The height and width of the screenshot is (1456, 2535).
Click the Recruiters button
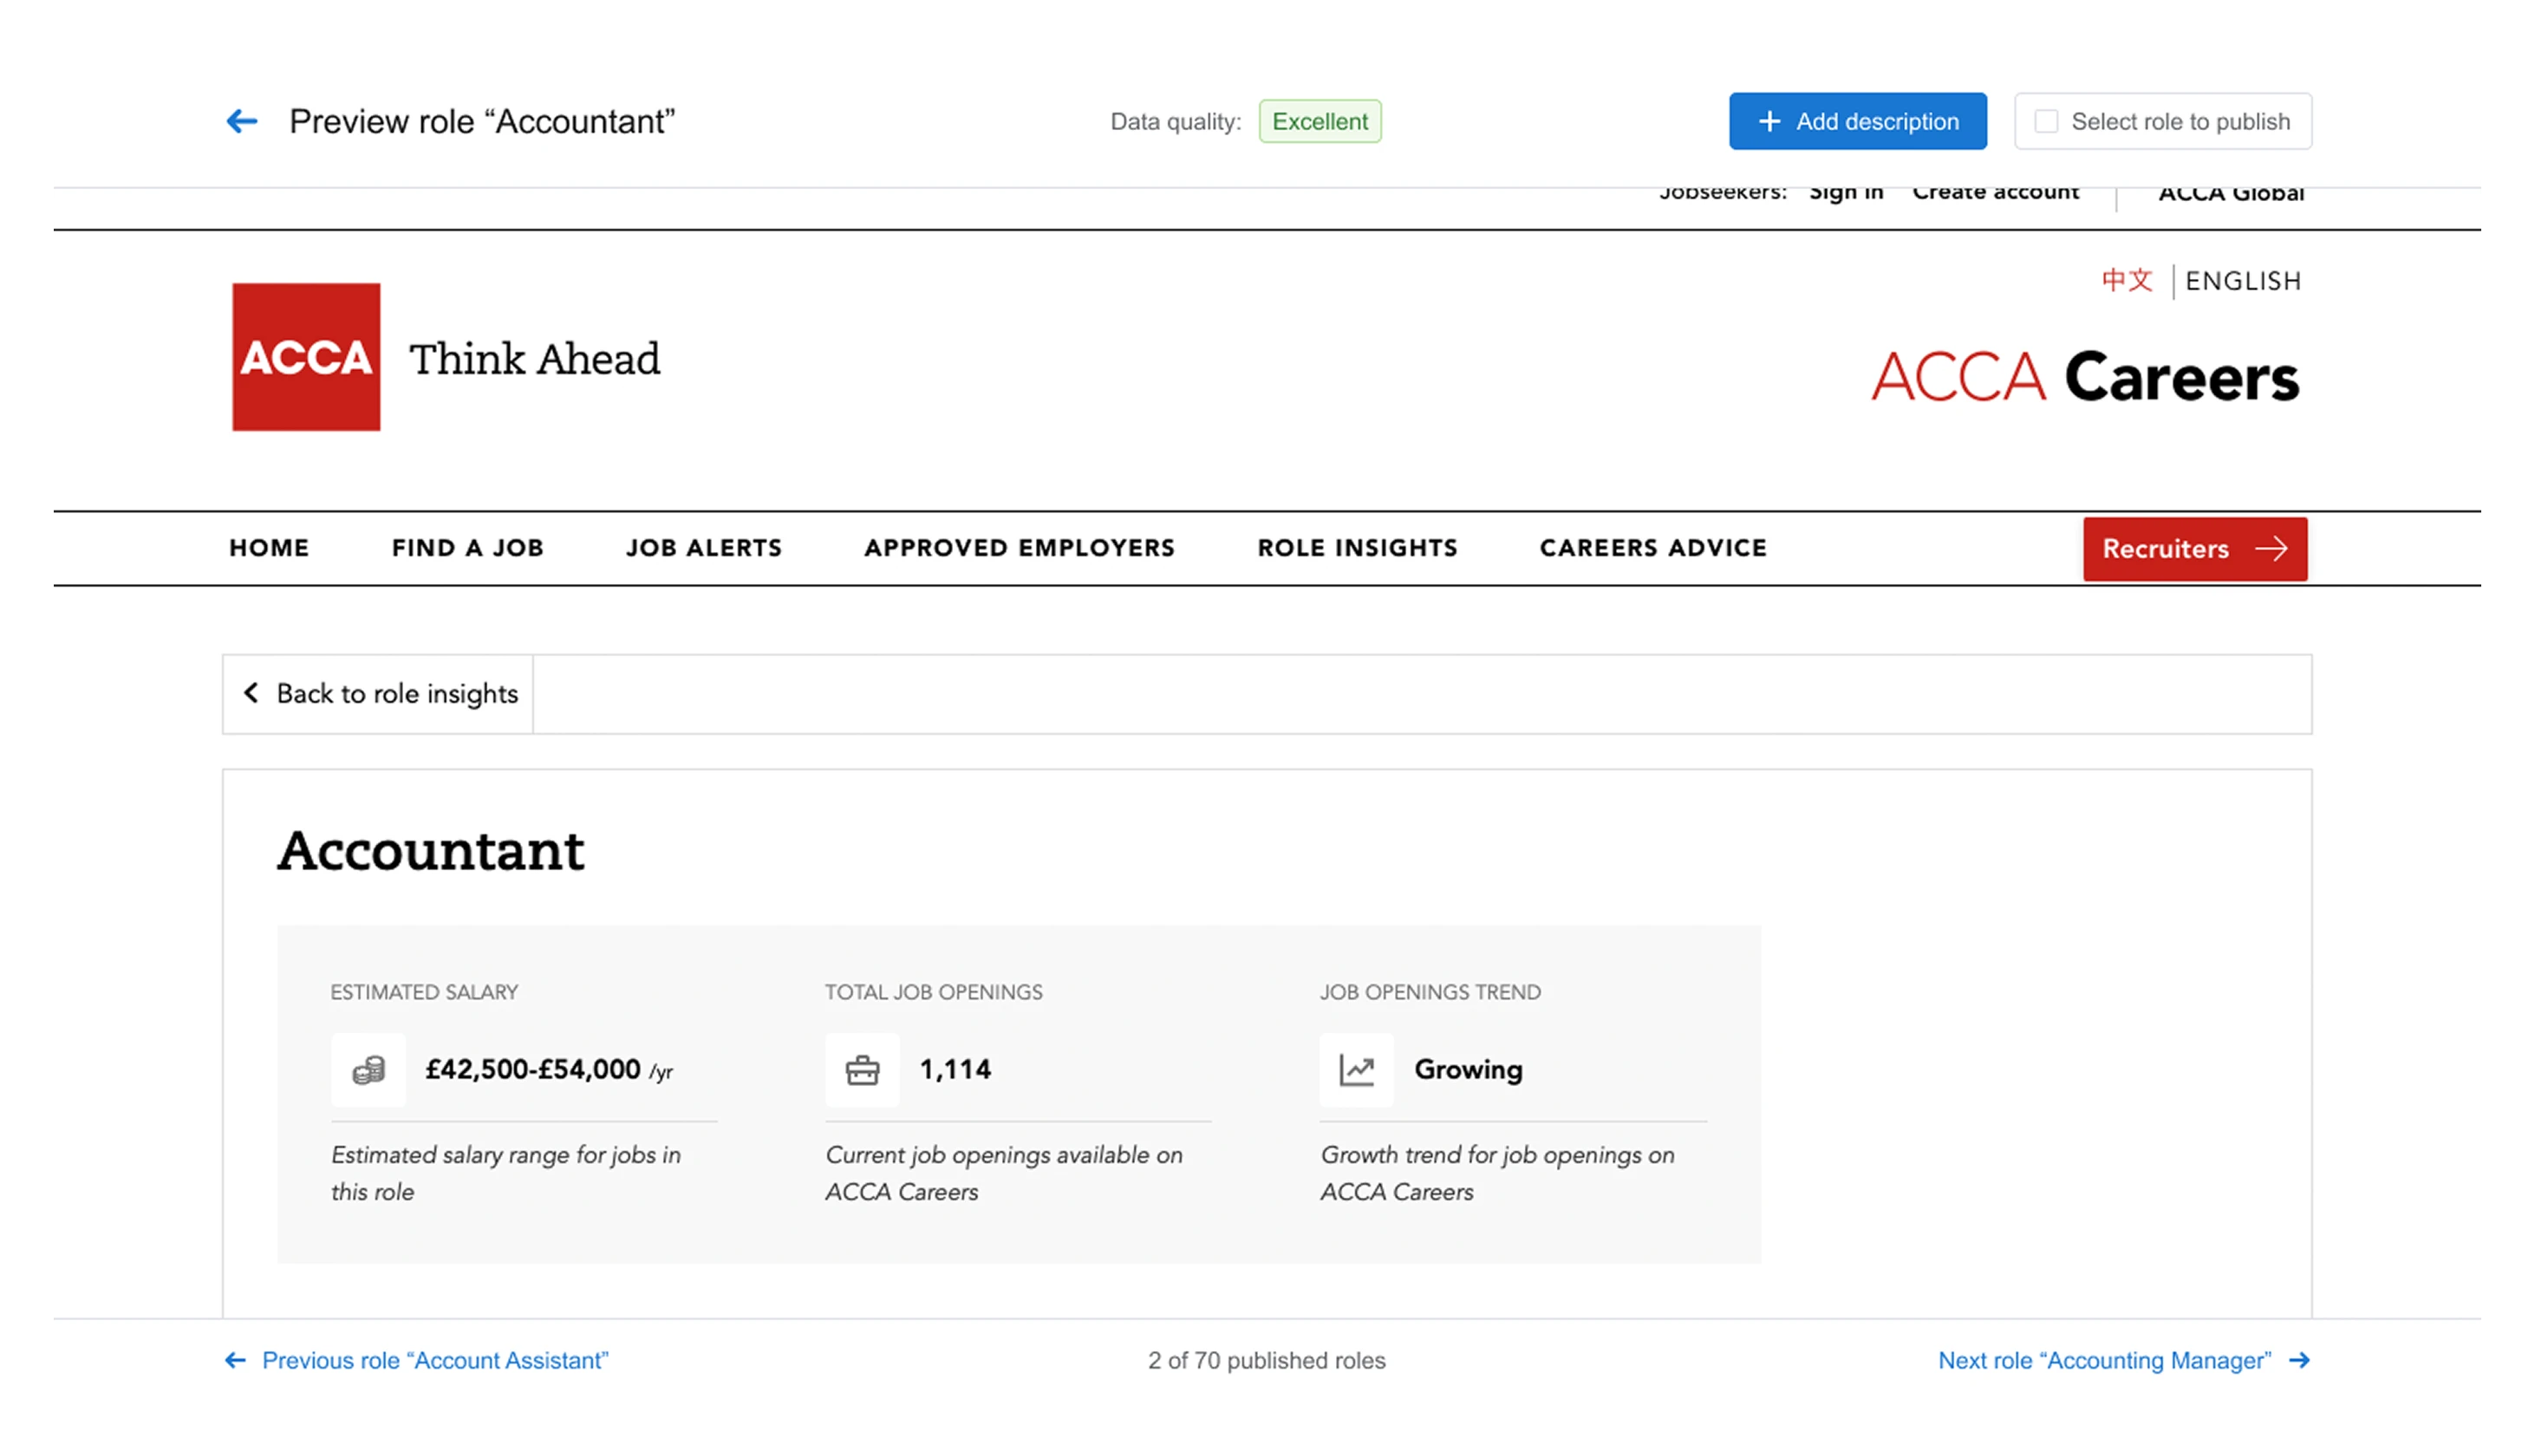(x=2195, y=549)
